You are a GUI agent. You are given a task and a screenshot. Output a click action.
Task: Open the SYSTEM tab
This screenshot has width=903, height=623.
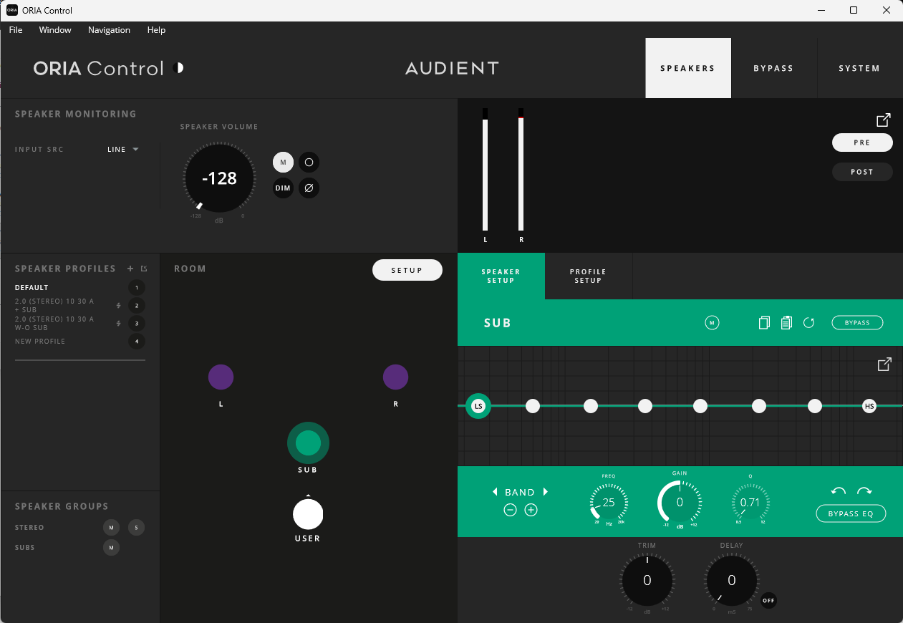click(859, 68)
